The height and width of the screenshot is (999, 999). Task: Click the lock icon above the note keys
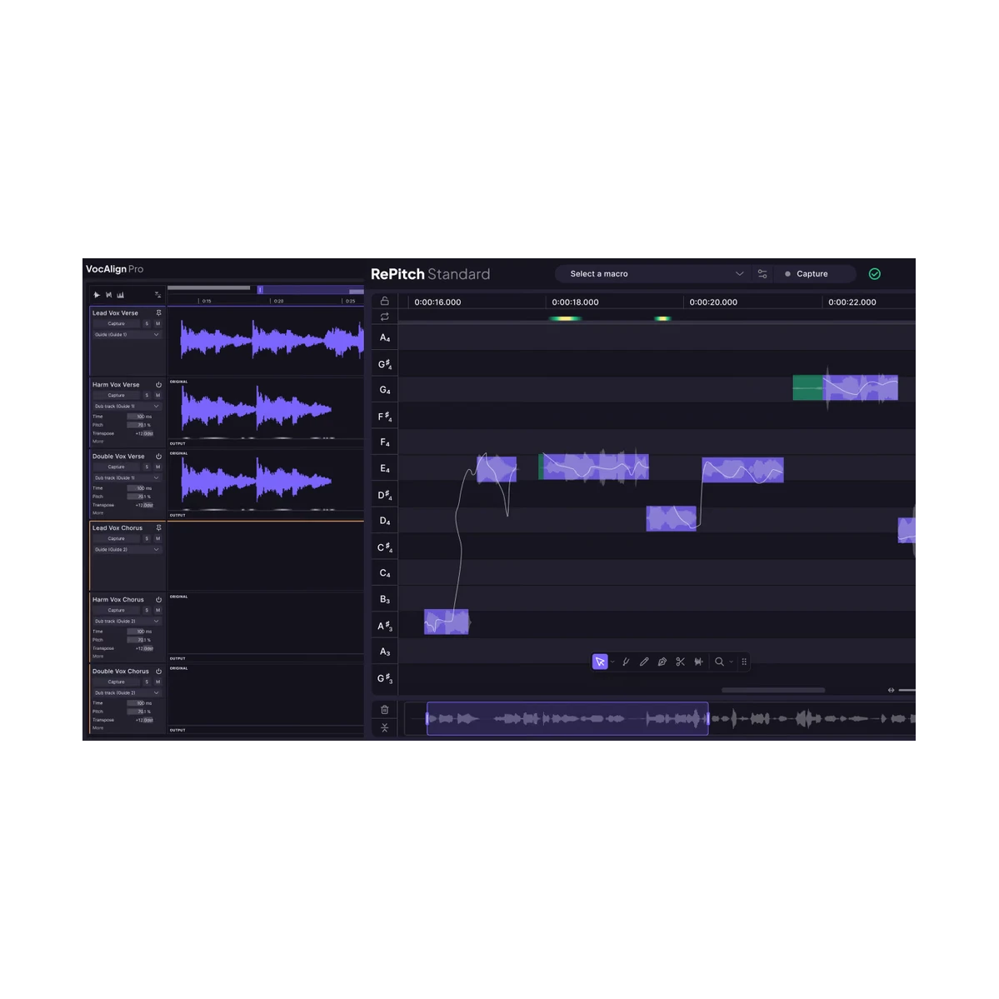point(385,301)
